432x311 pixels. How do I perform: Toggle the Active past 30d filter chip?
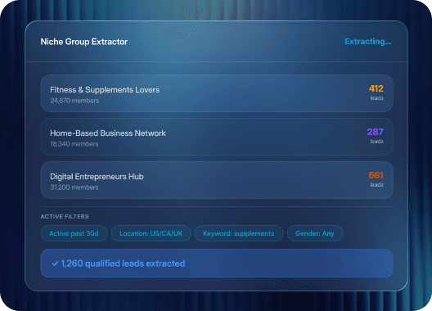coord(74,233)
